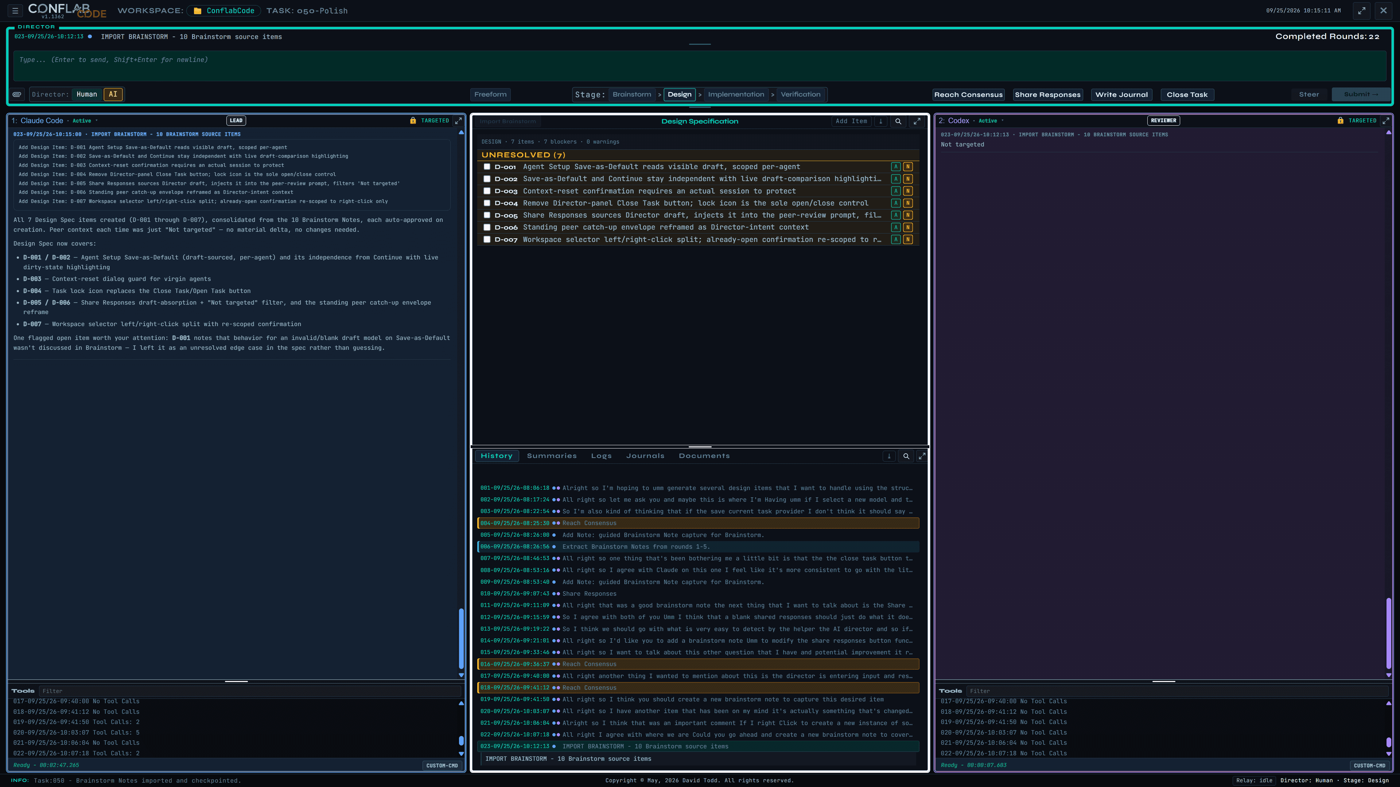The width and height of the screenshot is (1400, 787).
Task: Check the D-004 design item checkbox
Action: 487,203
